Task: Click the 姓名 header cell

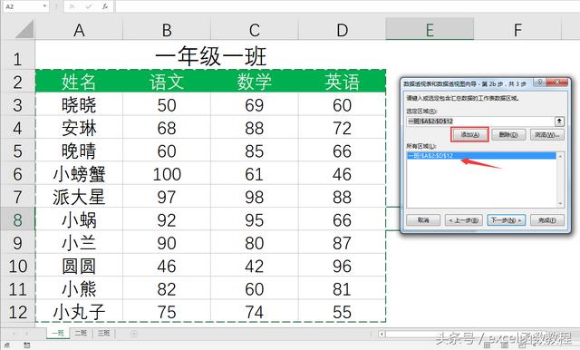Action: point(79,82)
